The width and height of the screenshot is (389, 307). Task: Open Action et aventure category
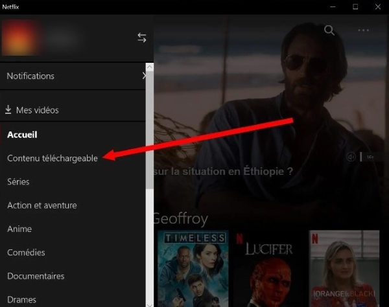41,205
